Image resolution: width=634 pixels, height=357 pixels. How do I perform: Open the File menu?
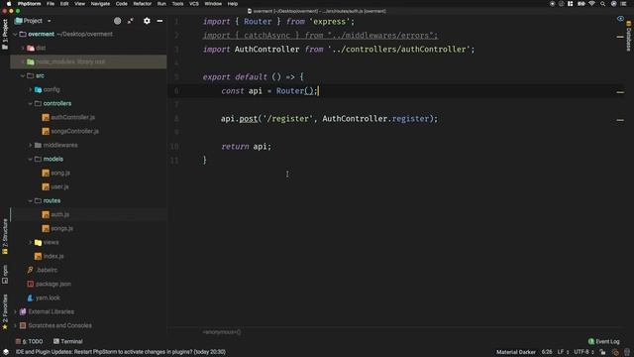[51, 4]
